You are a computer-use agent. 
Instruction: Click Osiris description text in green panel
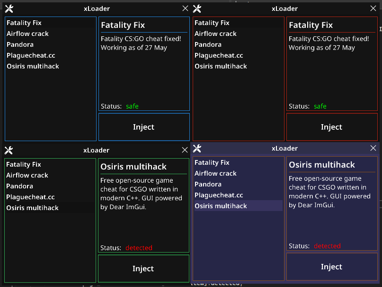141,194
